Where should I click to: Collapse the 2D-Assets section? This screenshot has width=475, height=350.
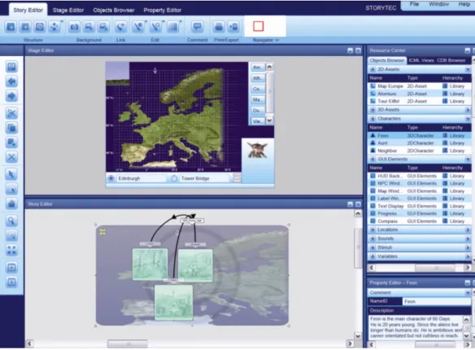click(x=468, y=70)
